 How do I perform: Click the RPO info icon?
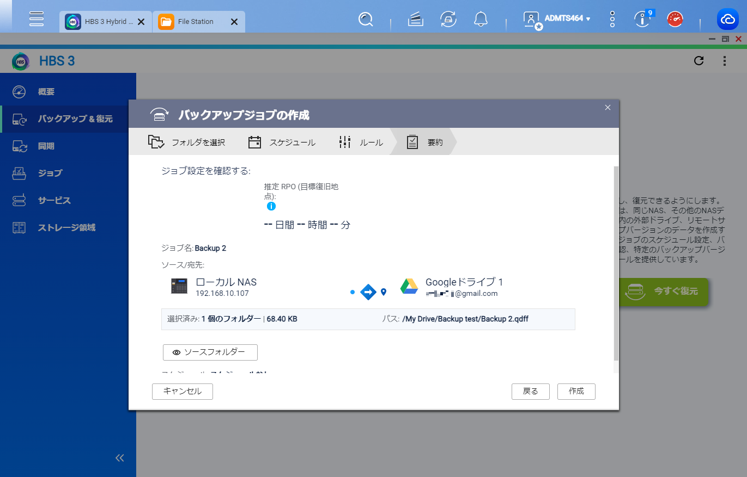[x=271, y=207]
